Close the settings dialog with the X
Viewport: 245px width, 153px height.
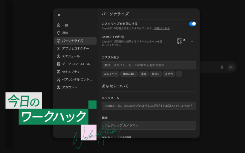click(x=59, y=15)
